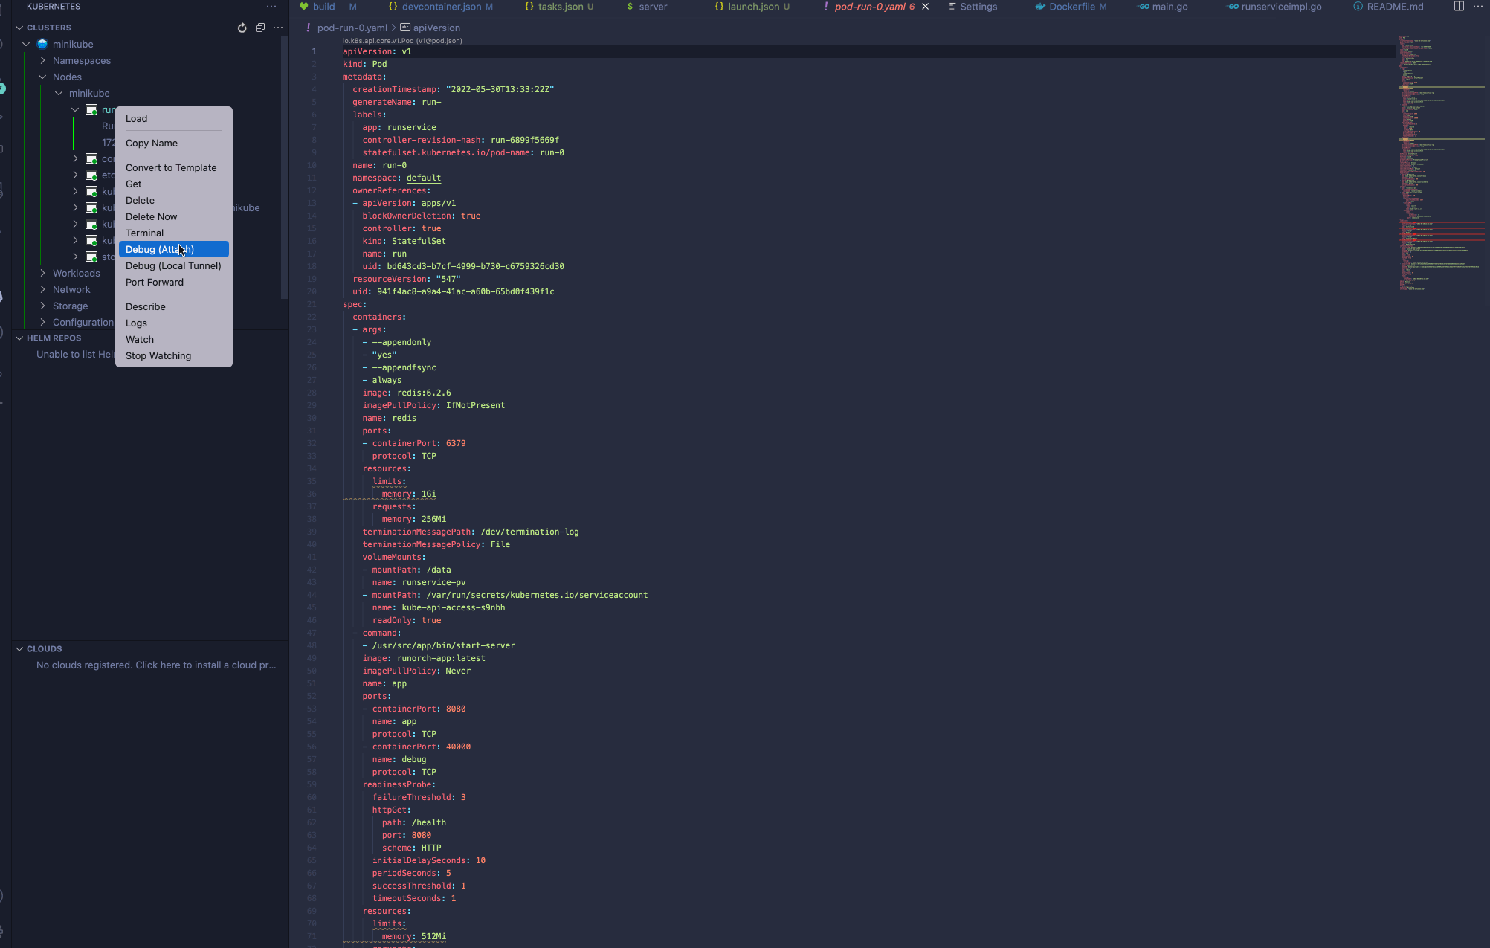This screenshot has width=1490, height=948.
Task: Expand Workloads in the sidebar
Action: point(43,273)
